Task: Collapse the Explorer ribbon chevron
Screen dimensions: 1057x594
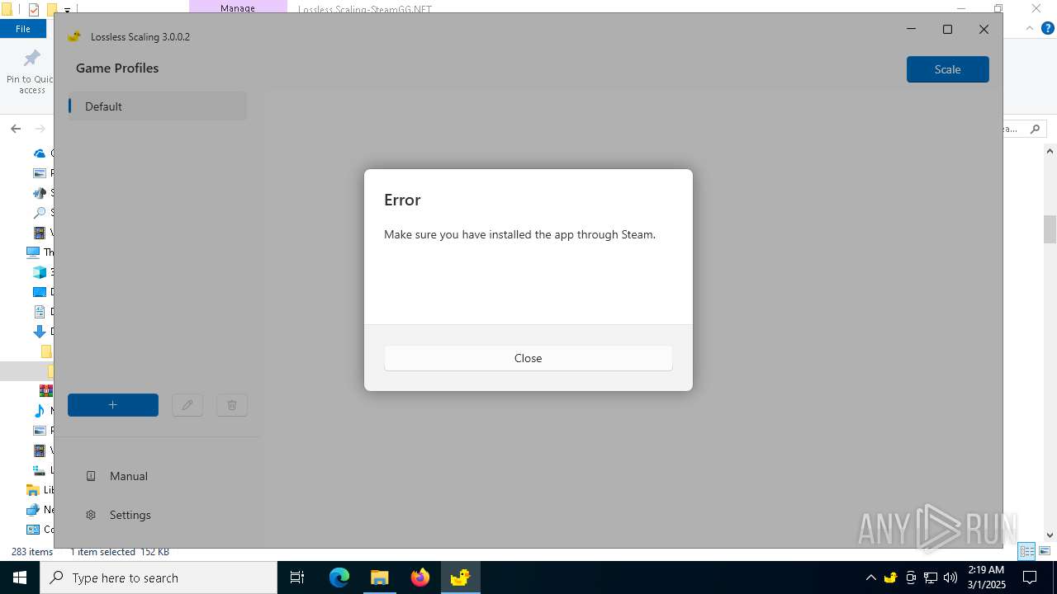Action: (x=1030, y=28)
